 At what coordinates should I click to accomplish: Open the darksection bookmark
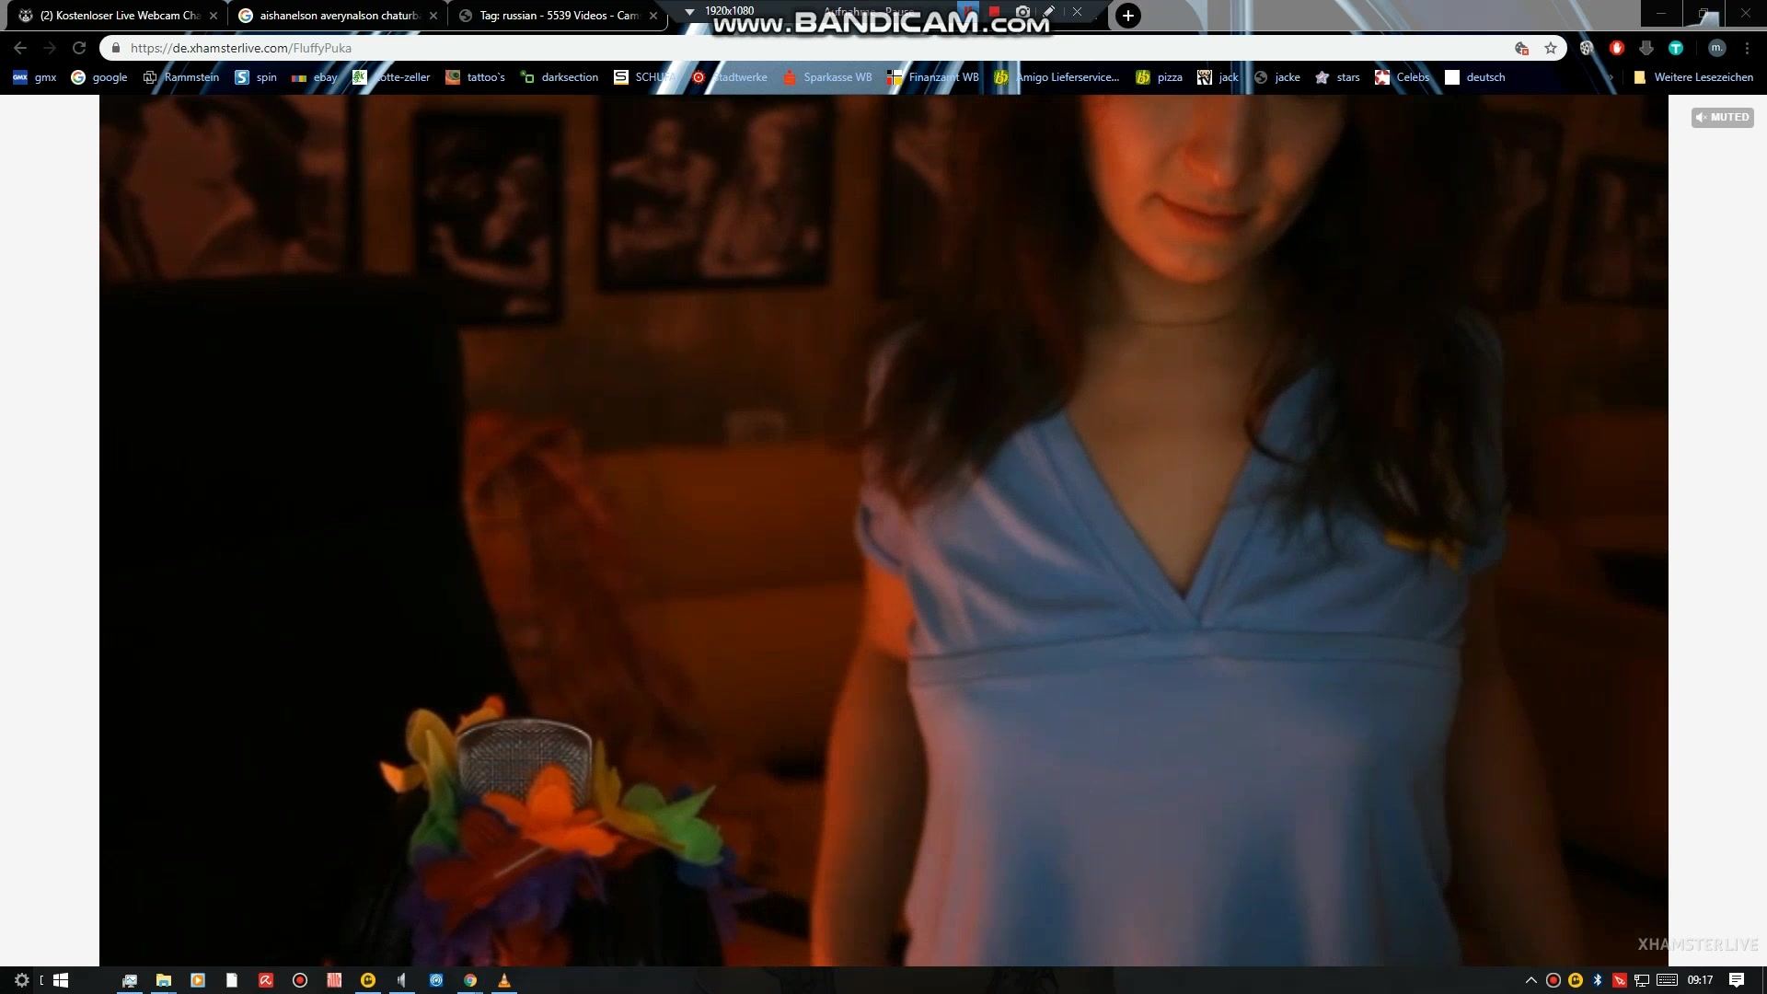(x=560, y=77)
